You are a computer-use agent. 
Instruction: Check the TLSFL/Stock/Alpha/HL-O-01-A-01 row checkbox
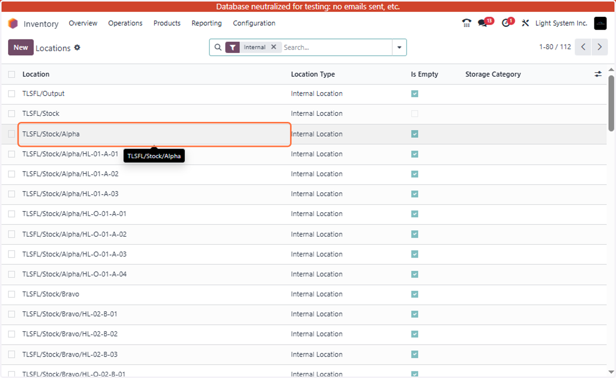coord(12,214)
